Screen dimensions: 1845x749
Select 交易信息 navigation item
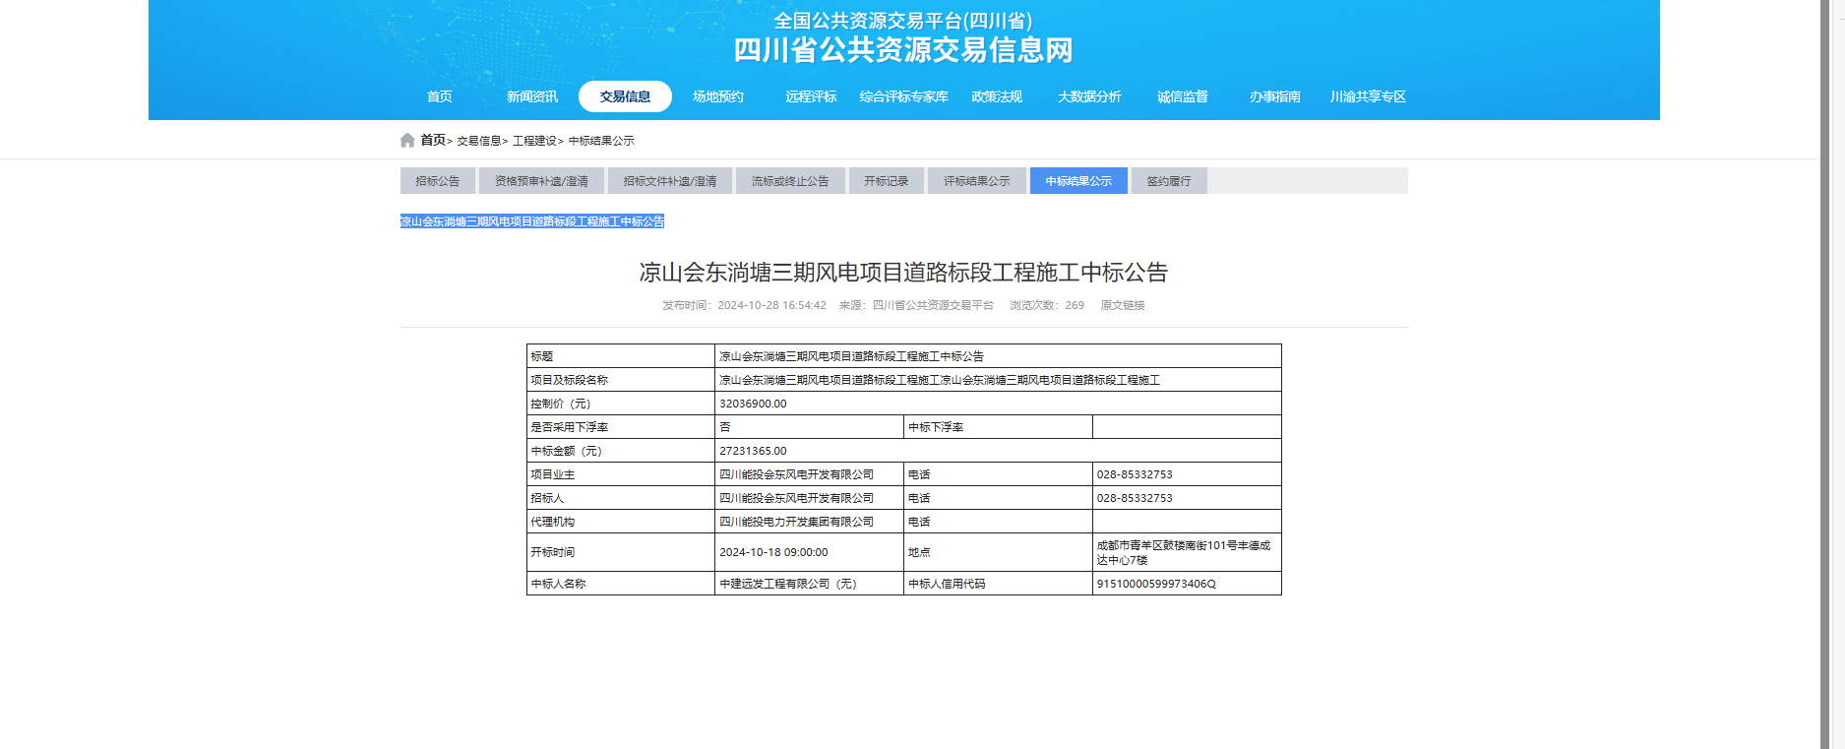(x=625, y=96)
